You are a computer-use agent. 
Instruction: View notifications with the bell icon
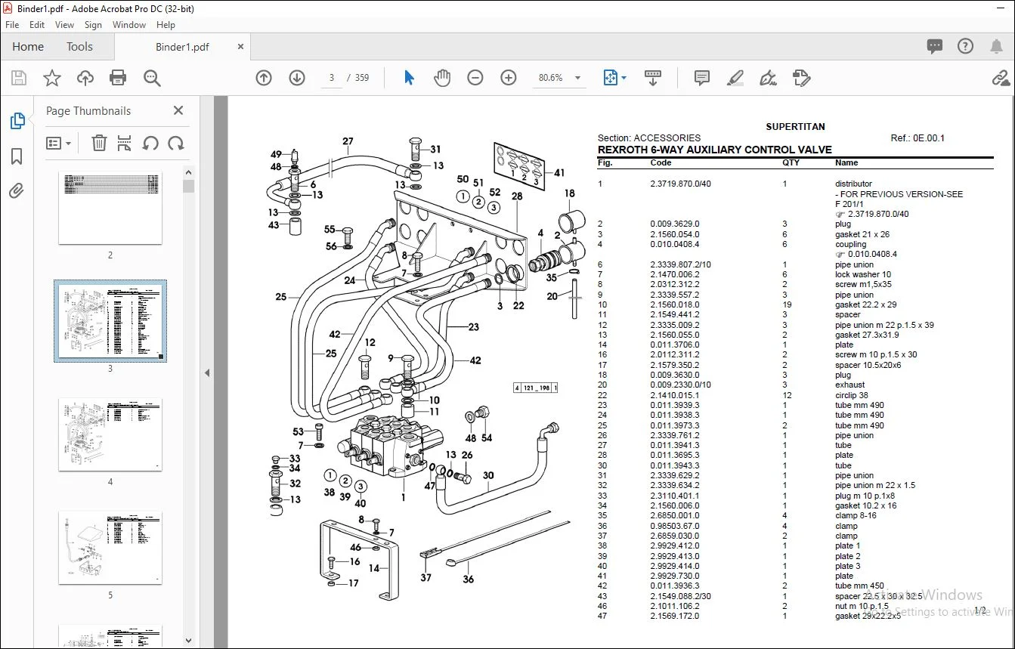coord(996,47)
